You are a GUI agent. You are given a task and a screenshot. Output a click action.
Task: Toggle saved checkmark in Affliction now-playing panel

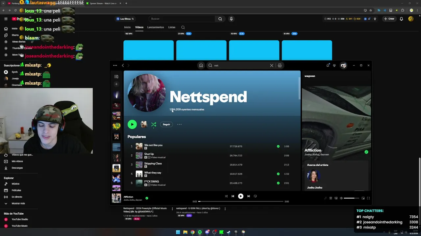(x=366, y=152)
